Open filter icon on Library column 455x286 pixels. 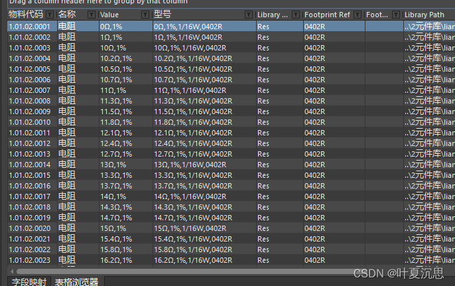(x=296, y=15)
